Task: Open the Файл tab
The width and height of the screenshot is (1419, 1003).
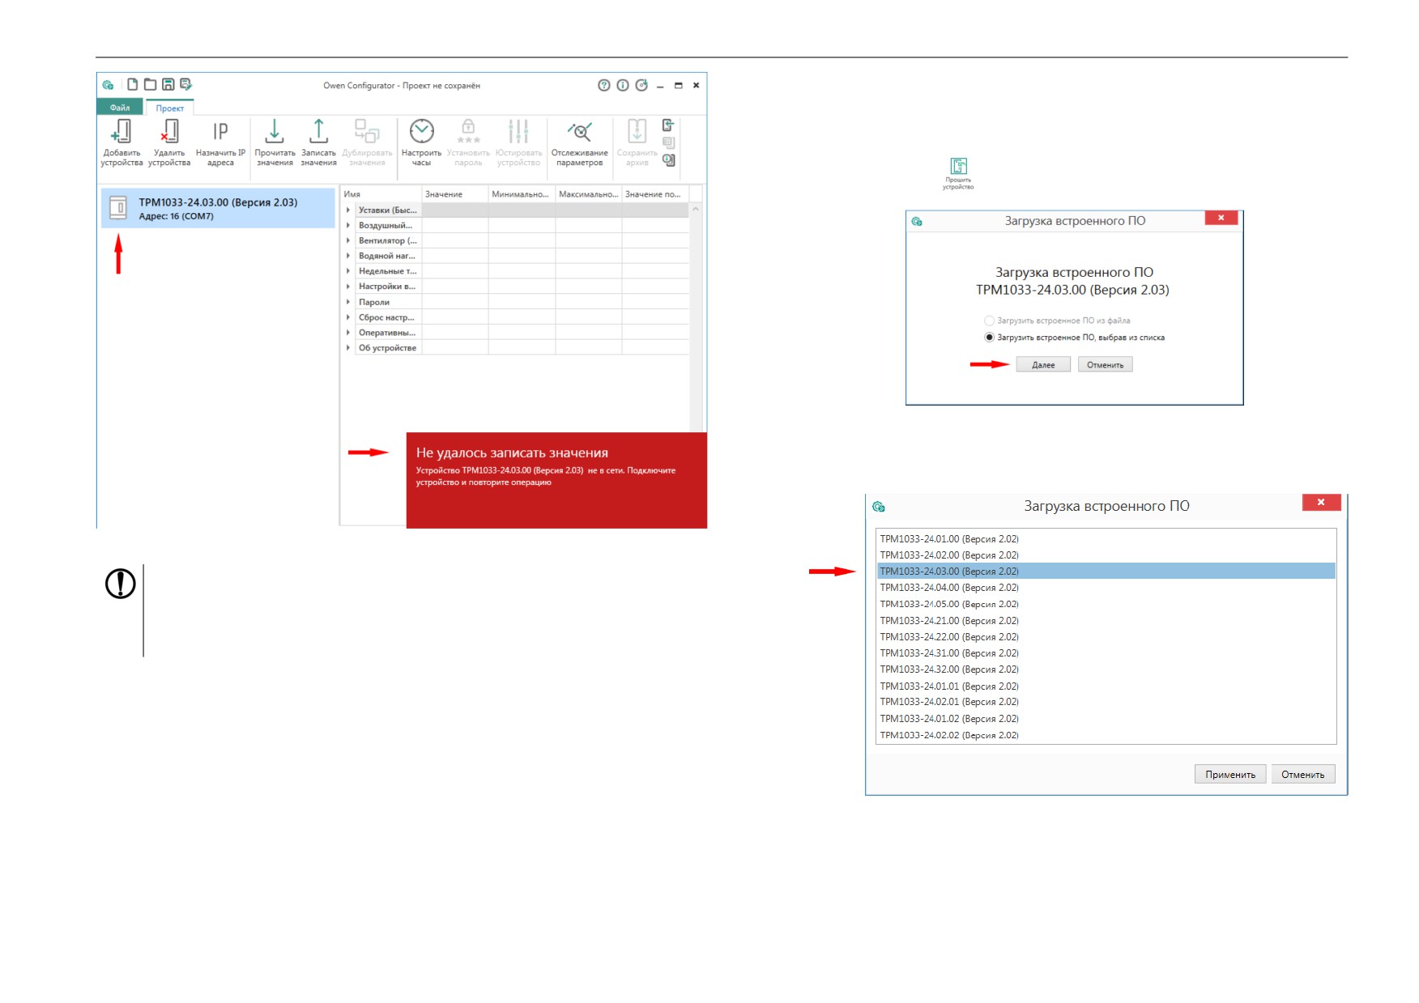Action: point(120,108)
